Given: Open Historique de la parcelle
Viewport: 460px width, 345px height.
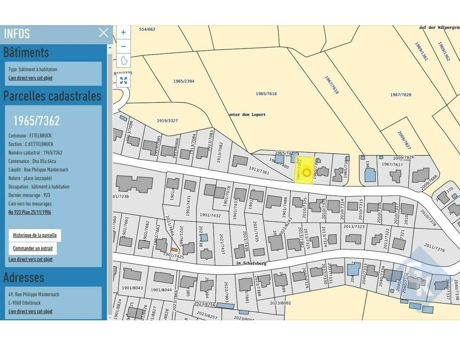Looking at the screenshot, I should 35,235.
